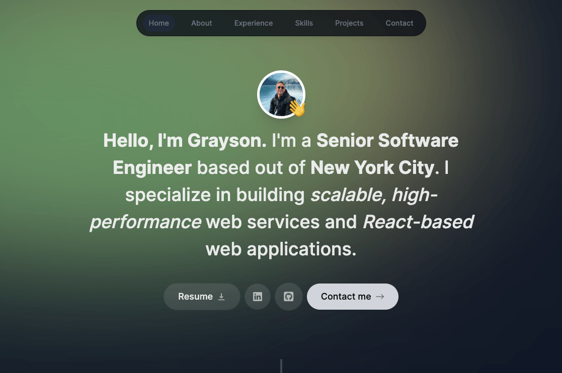The image size is (562, 373).
Task: Navigate to the About section
Action: click(x=201, y=23)
